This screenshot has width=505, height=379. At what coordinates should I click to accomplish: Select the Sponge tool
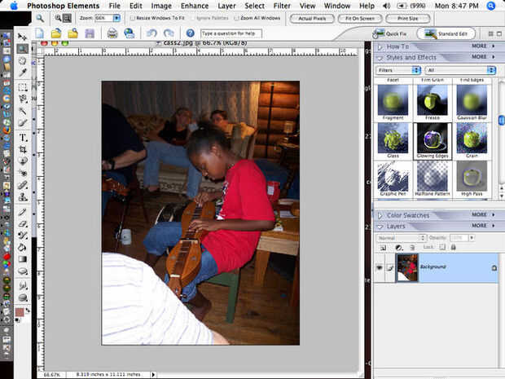(22, 297)
